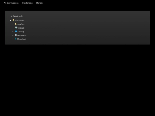Expand the Contacts folder node

[13, 28]
